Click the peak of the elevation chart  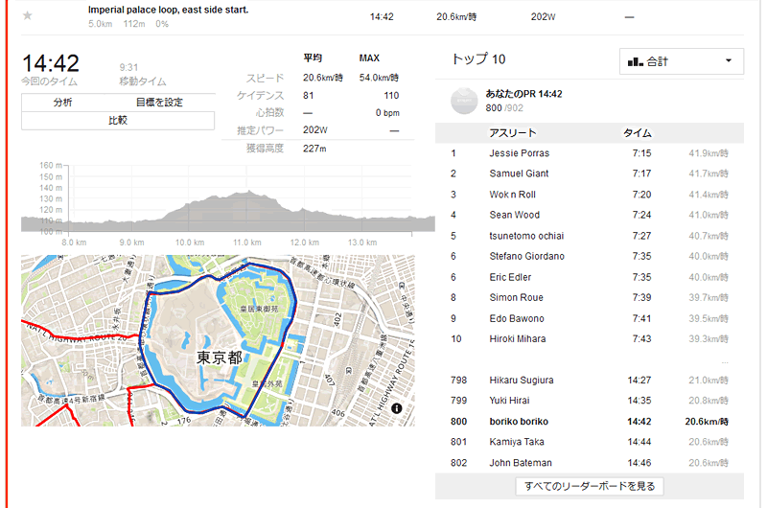point(249,191)
